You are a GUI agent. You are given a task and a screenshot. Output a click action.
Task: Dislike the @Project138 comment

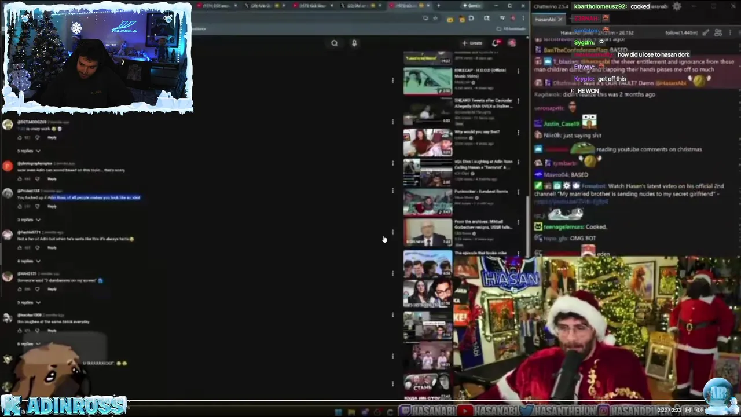[38, 206]
